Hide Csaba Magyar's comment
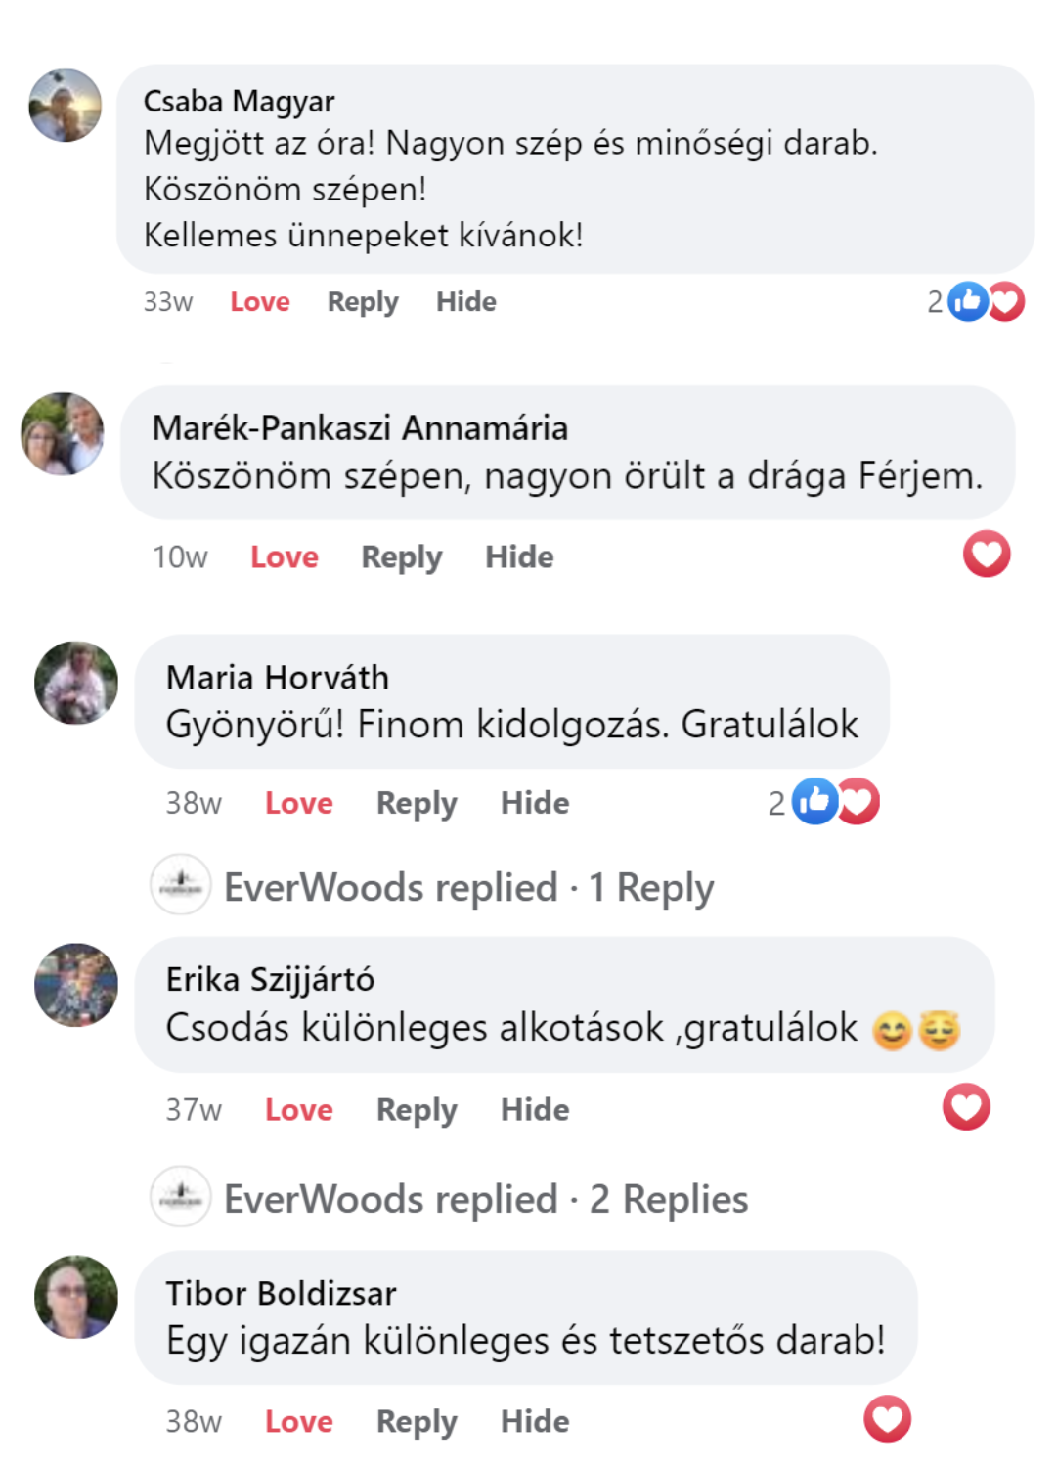Viewport: 1056px width, 1467px height. coord(466,301)
